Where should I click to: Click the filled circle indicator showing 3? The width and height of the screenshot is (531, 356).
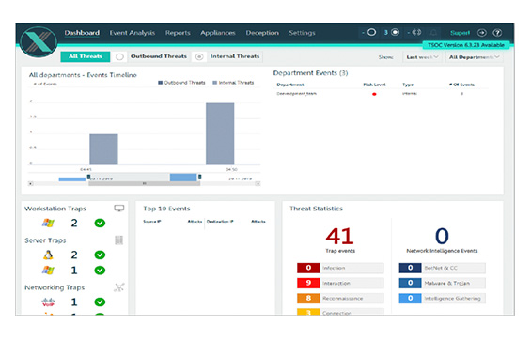(x=395, y=33)
